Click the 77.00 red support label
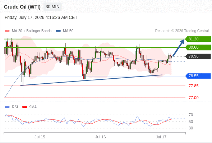This screenshot has height=143, width=212. click(x=194, y=98)
